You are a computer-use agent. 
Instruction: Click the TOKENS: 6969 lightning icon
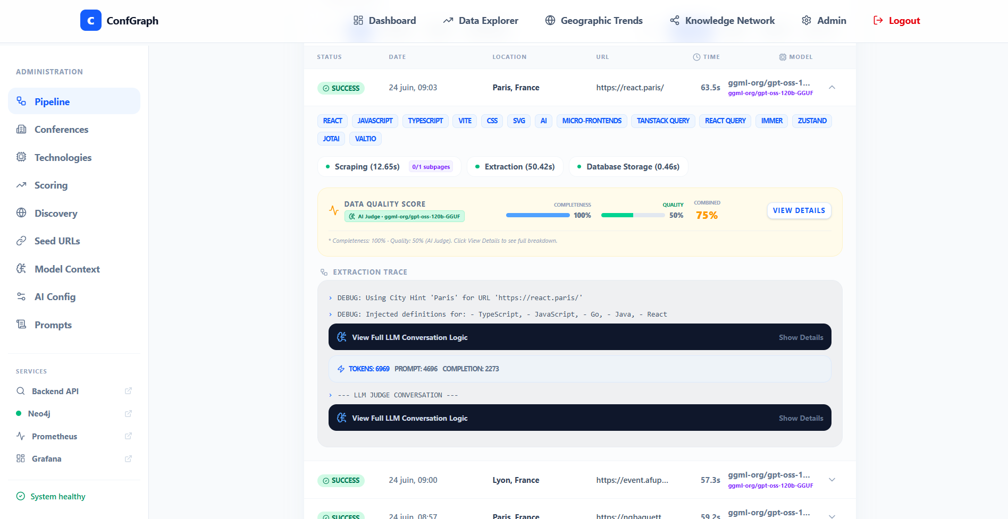pos(341,369)
